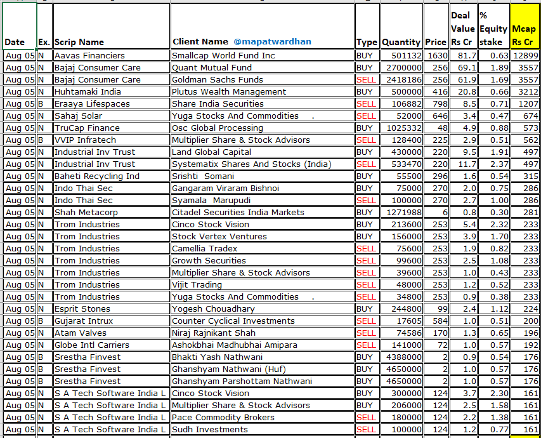The image size is (541, 438).
Task: Click Sudh Investments client cell
Action: 262,430
